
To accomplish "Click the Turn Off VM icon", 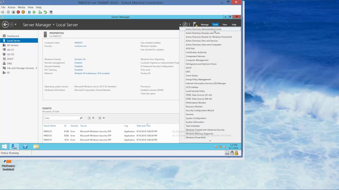I will tap(13, 12).
